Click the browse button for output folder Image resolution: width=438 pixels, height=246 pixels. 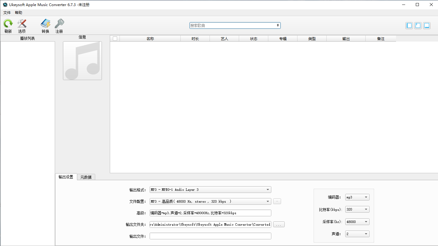279,224
